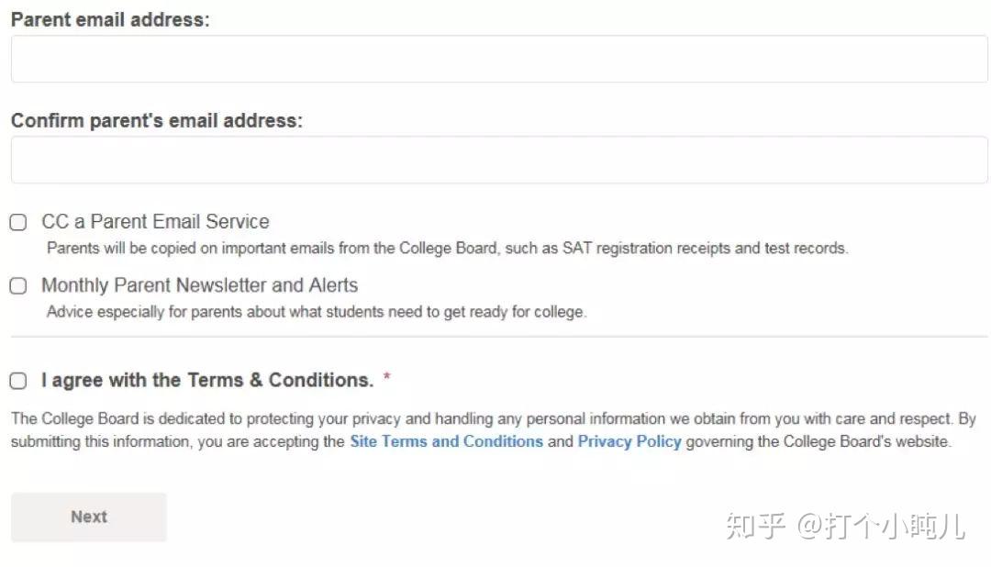Click inside the Parent email address field
Image resolution: width=991 pixels, height=567 pixels.
tap(495, 58)
